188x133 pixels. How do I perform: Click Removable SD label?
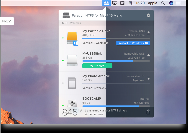click(x=135, y=76)
